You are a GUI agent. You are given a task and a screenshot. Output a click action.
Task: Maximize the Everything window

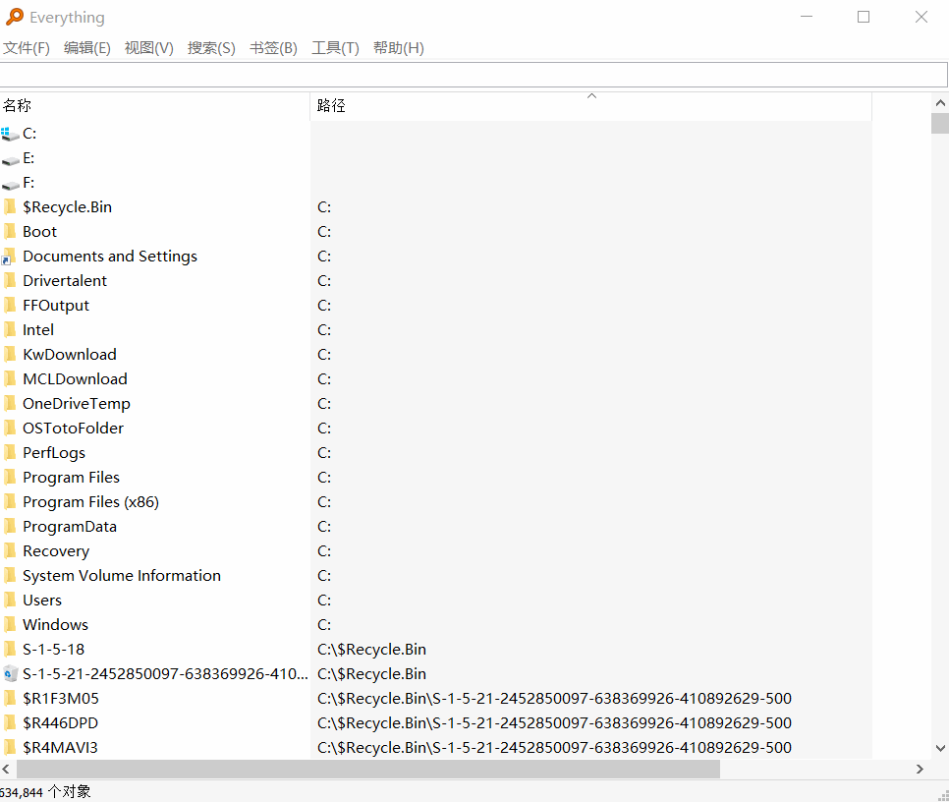[x=864, y=17]
